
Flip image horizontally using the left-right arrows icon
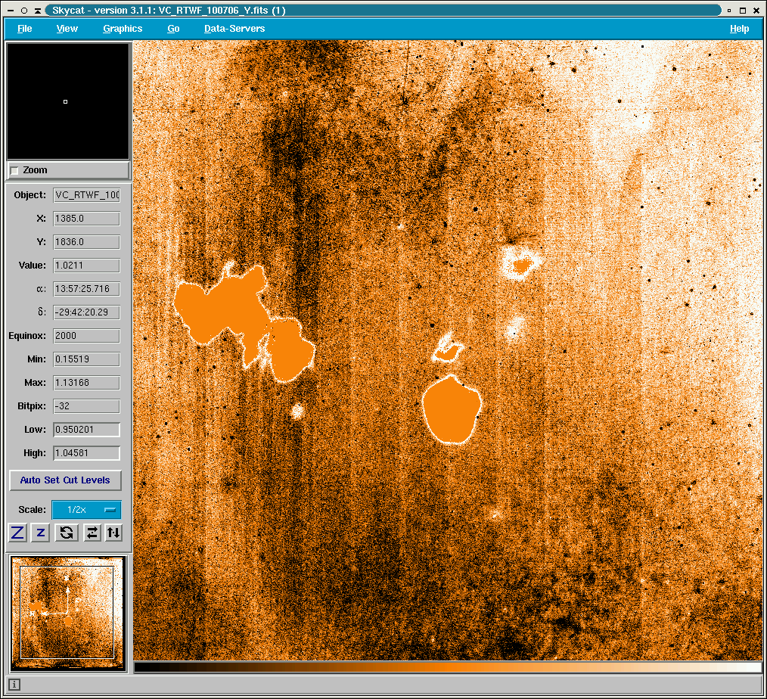point(91,533)
